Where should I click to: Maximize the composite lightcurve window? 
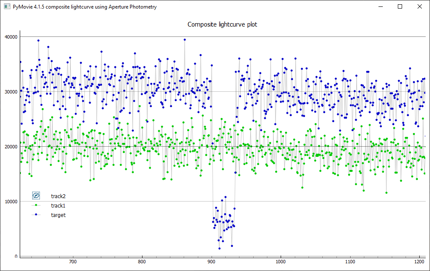pyautogui.click(x=400, y=7)
